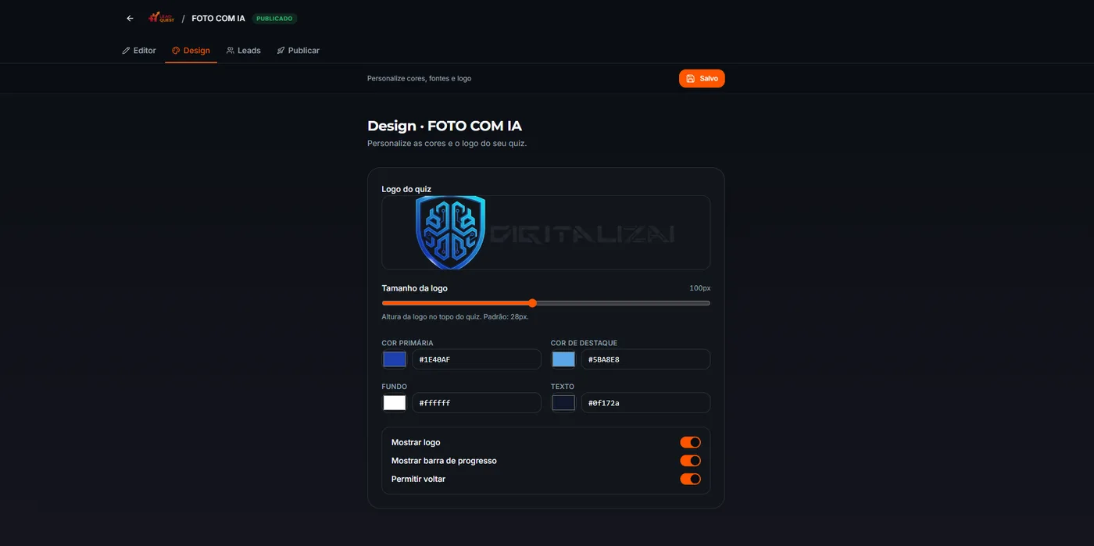Toggle the Mostrar logo switch
Screen dimensions: 1094x546
click(x=690, y=442)
